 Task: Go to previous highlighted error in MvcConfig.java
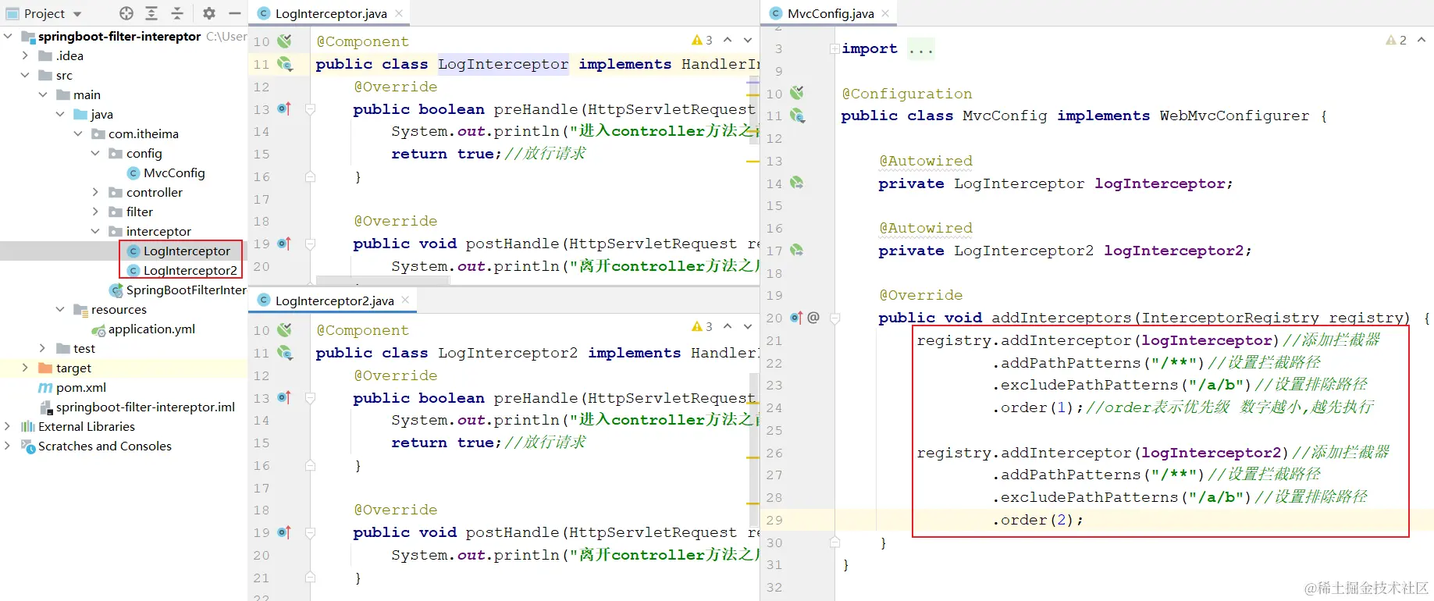pyautogui.click(x=1421, y=40)
